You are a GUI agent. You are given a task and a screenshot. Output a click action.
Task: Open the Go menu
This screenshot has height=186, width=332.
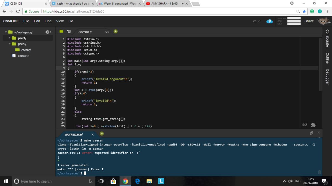(x=71, y=21)
